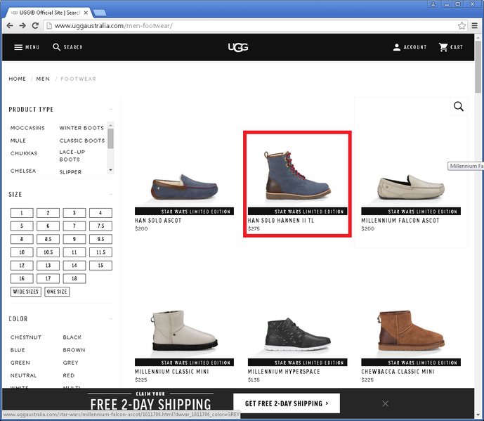Click product type list up arrow

[110, 125]
